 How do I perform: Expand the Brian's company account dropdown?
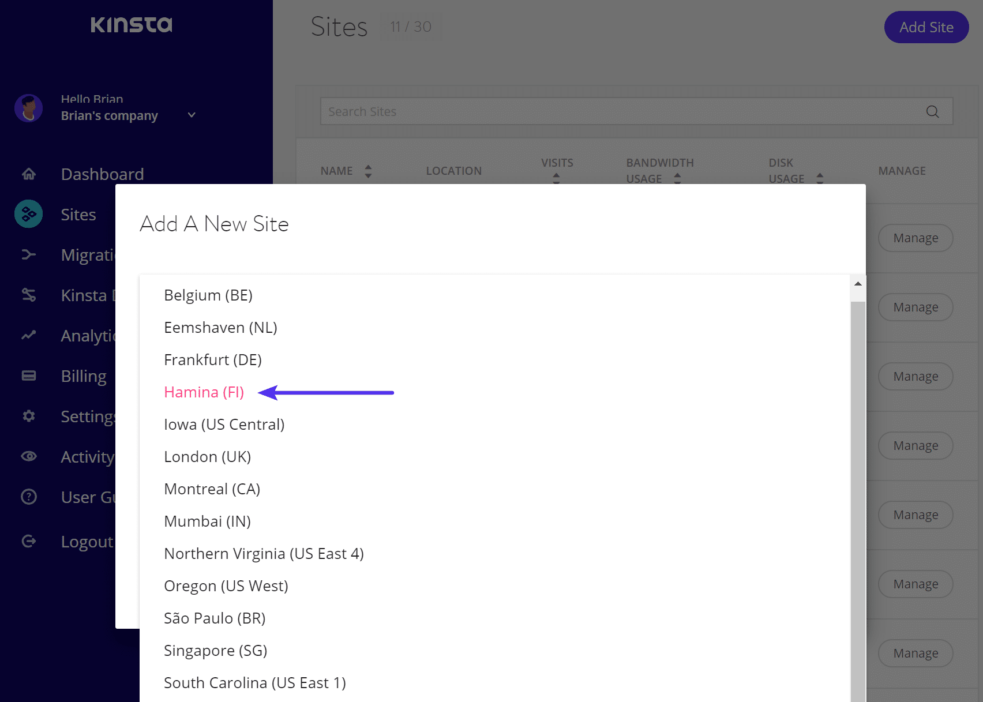pos(192,115)
